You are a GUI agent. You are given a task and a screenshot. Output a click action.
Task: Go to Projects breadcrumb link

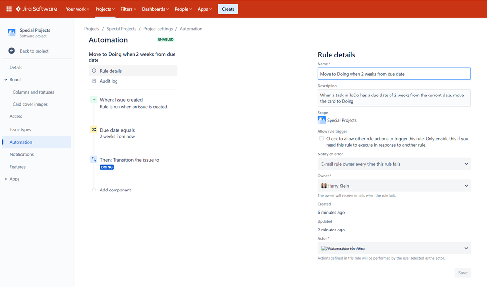[92, 29]
